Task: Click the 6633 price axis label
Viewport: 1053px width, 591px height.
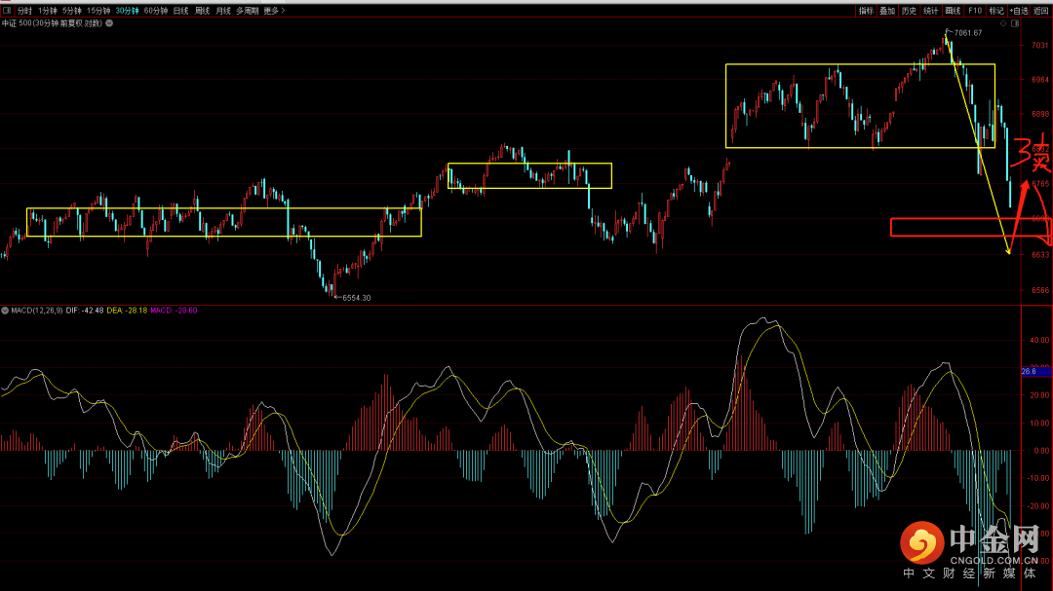Action: pos(1039,255)
